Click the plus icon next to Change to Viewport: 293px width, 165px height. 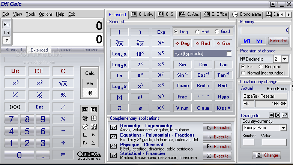tap(271, 115)
